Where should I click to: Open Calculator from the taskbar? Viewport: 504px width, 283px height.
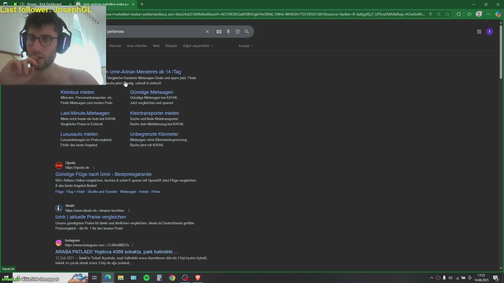point(159,278)
